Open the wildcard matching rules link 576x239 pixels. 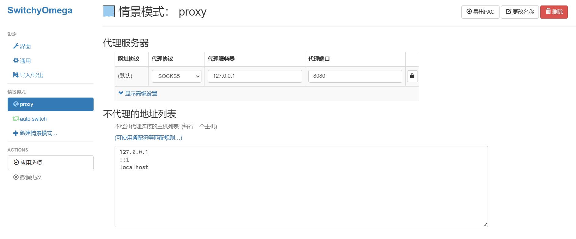pyautogui.click(x=148, y=138)
